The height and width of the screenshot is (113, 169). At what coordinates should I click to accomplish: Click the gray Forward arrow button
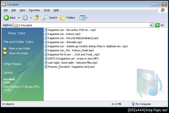coord(25,18)
